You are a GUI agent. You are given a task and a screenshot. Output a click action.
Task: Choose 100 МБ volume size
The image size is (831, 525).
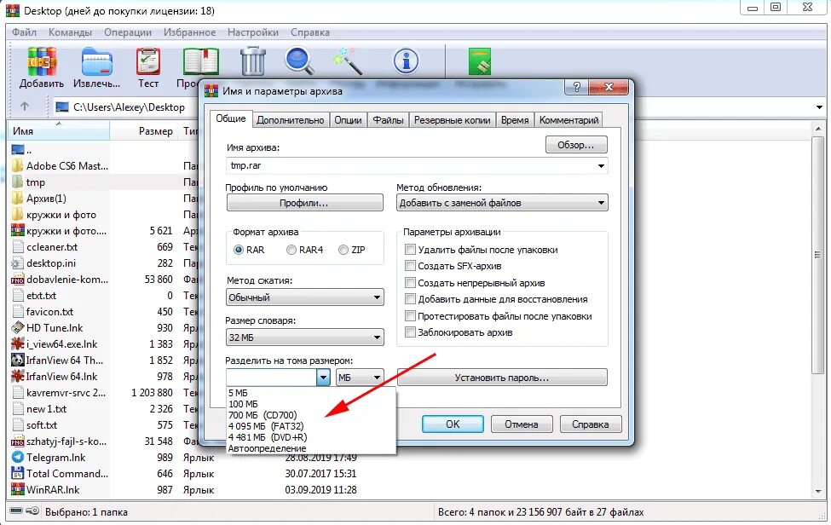(x=243, y=404)
